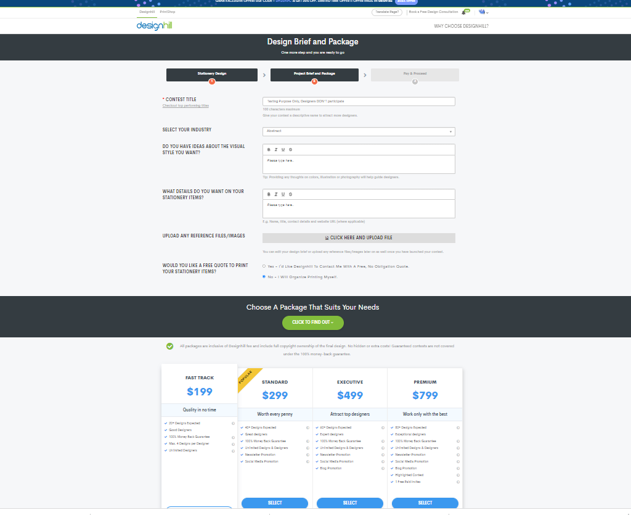The width and height of the screenshot is (631, 515).
Task: Apply bold in visual style editor
Action: [x=269, y=150]
